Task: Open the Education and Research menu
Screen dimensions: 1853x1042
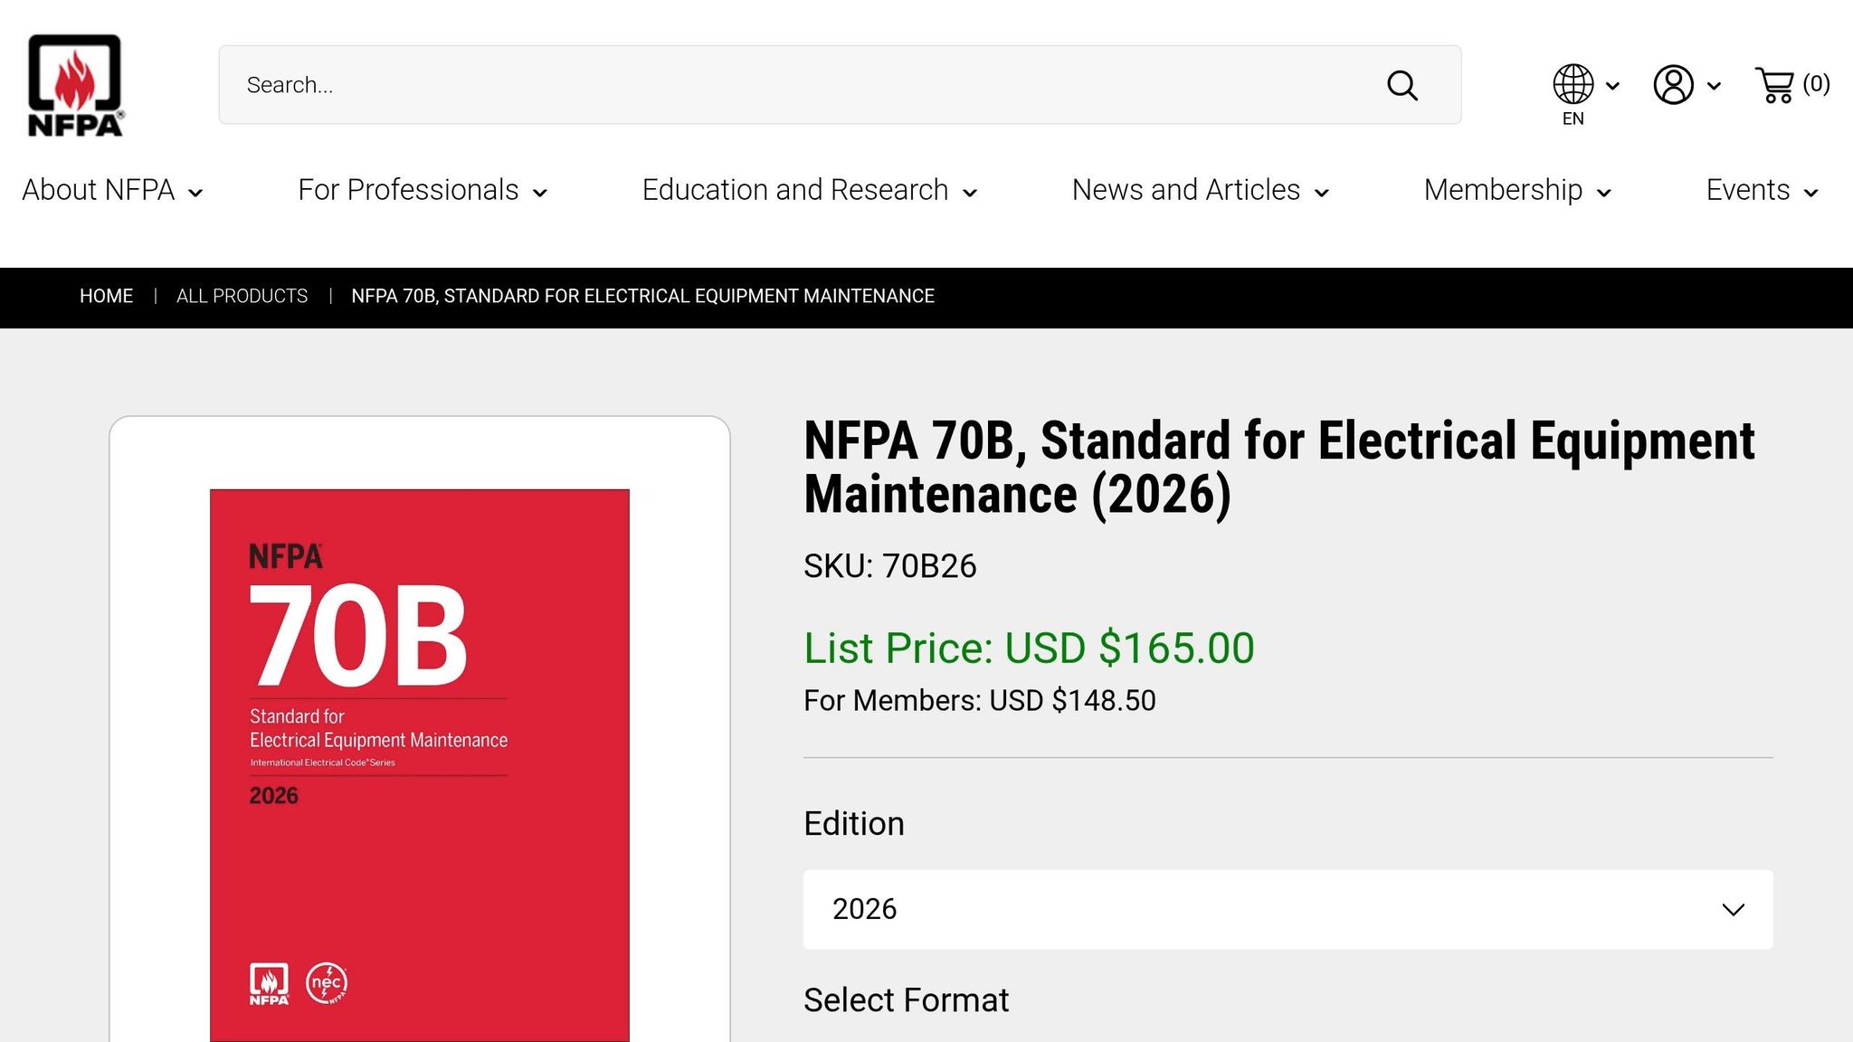Action: point(794,190)
